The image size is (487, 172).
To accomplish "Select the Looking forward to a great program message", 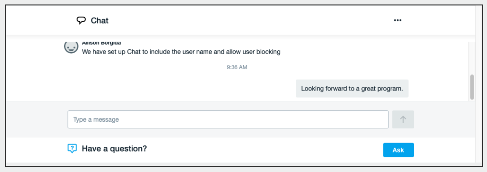I will 352,89.
